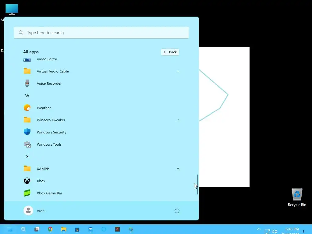Viewport: 312px width, 234px height.
Task: Click the 'VM6' user name
Action: (x=41, y=211)
